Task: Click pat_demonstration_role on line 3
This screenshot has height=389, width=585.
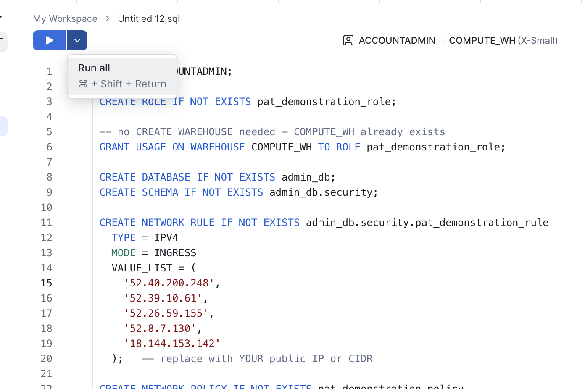Action: point(324,102)
